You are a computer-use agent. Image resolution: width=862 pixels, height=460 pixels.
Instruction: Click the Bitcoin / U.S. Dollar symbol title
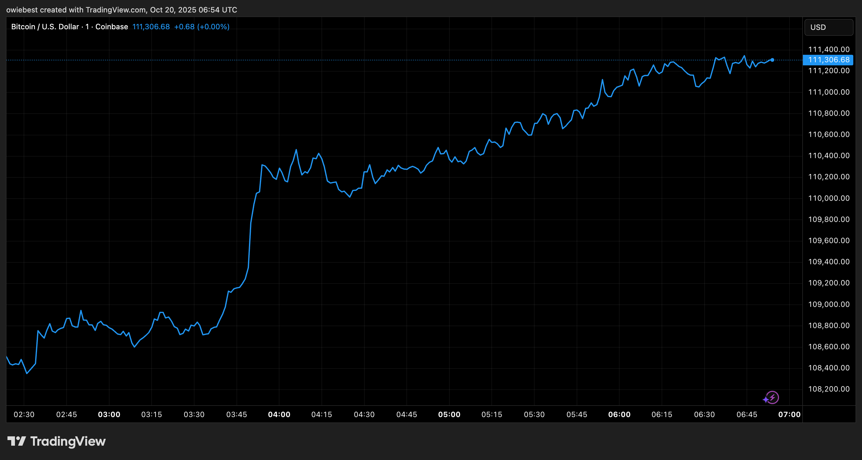[x=45, y=27]
